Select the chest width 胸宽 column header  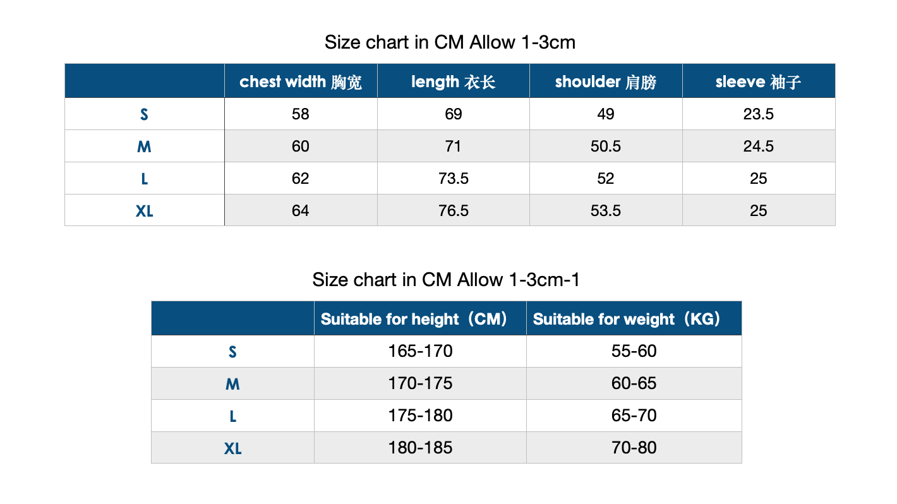(x=301, y=81)
